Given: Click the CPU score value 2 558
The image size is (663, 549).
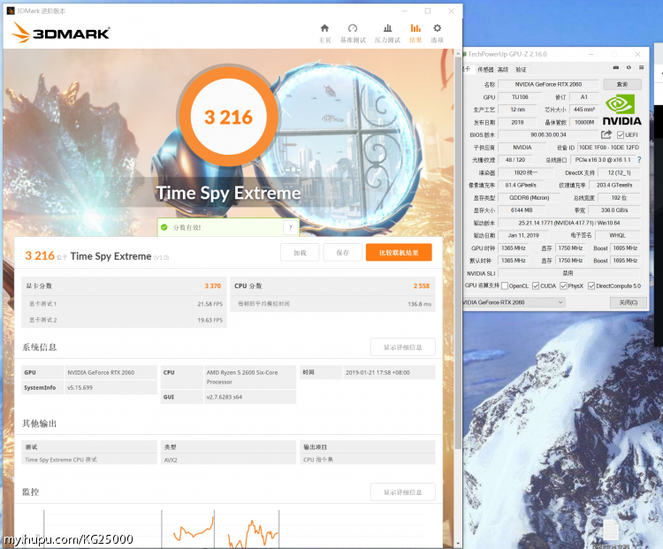Looking at the screenshot, I should [421, 286].
